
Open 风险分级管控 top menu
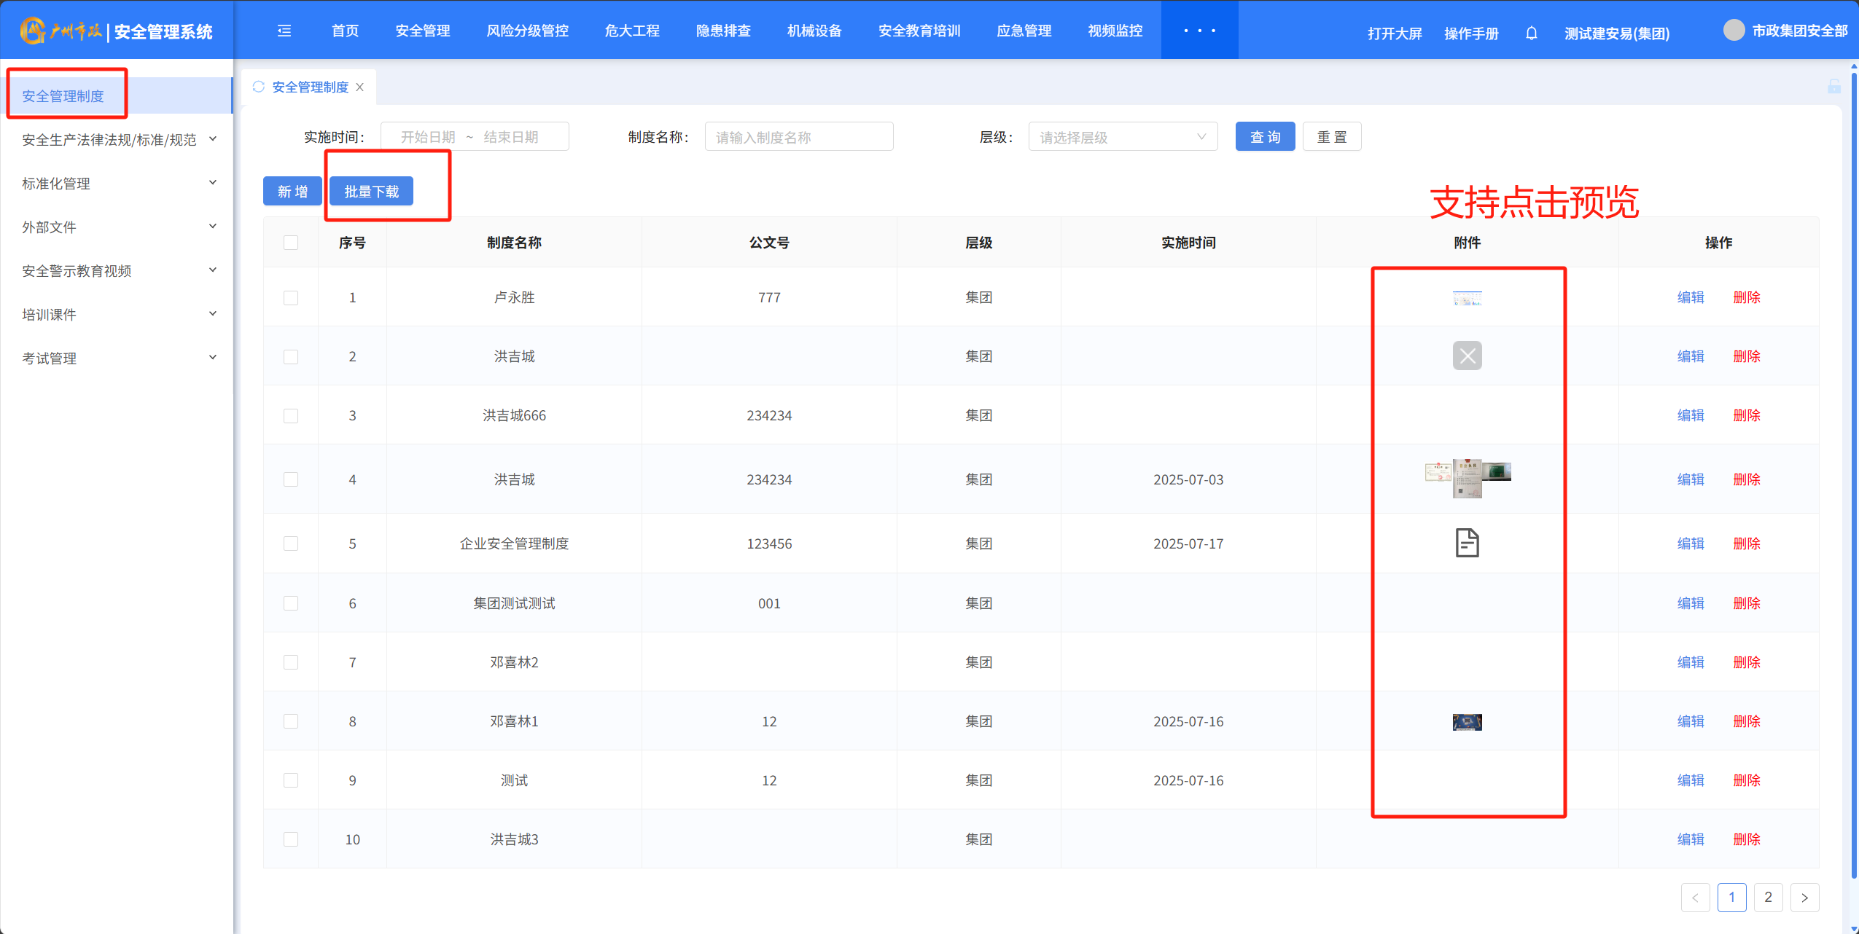click(x=527, y=31)
